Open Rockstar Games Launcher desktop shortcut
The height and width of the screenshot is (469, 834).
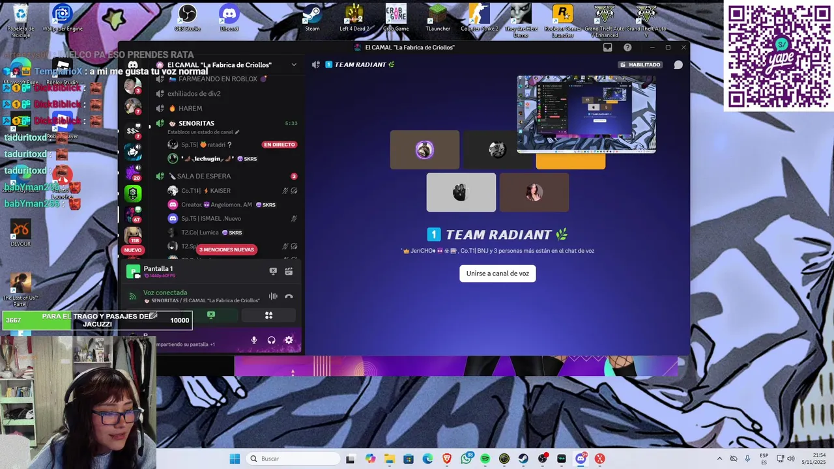coord(562,21)
